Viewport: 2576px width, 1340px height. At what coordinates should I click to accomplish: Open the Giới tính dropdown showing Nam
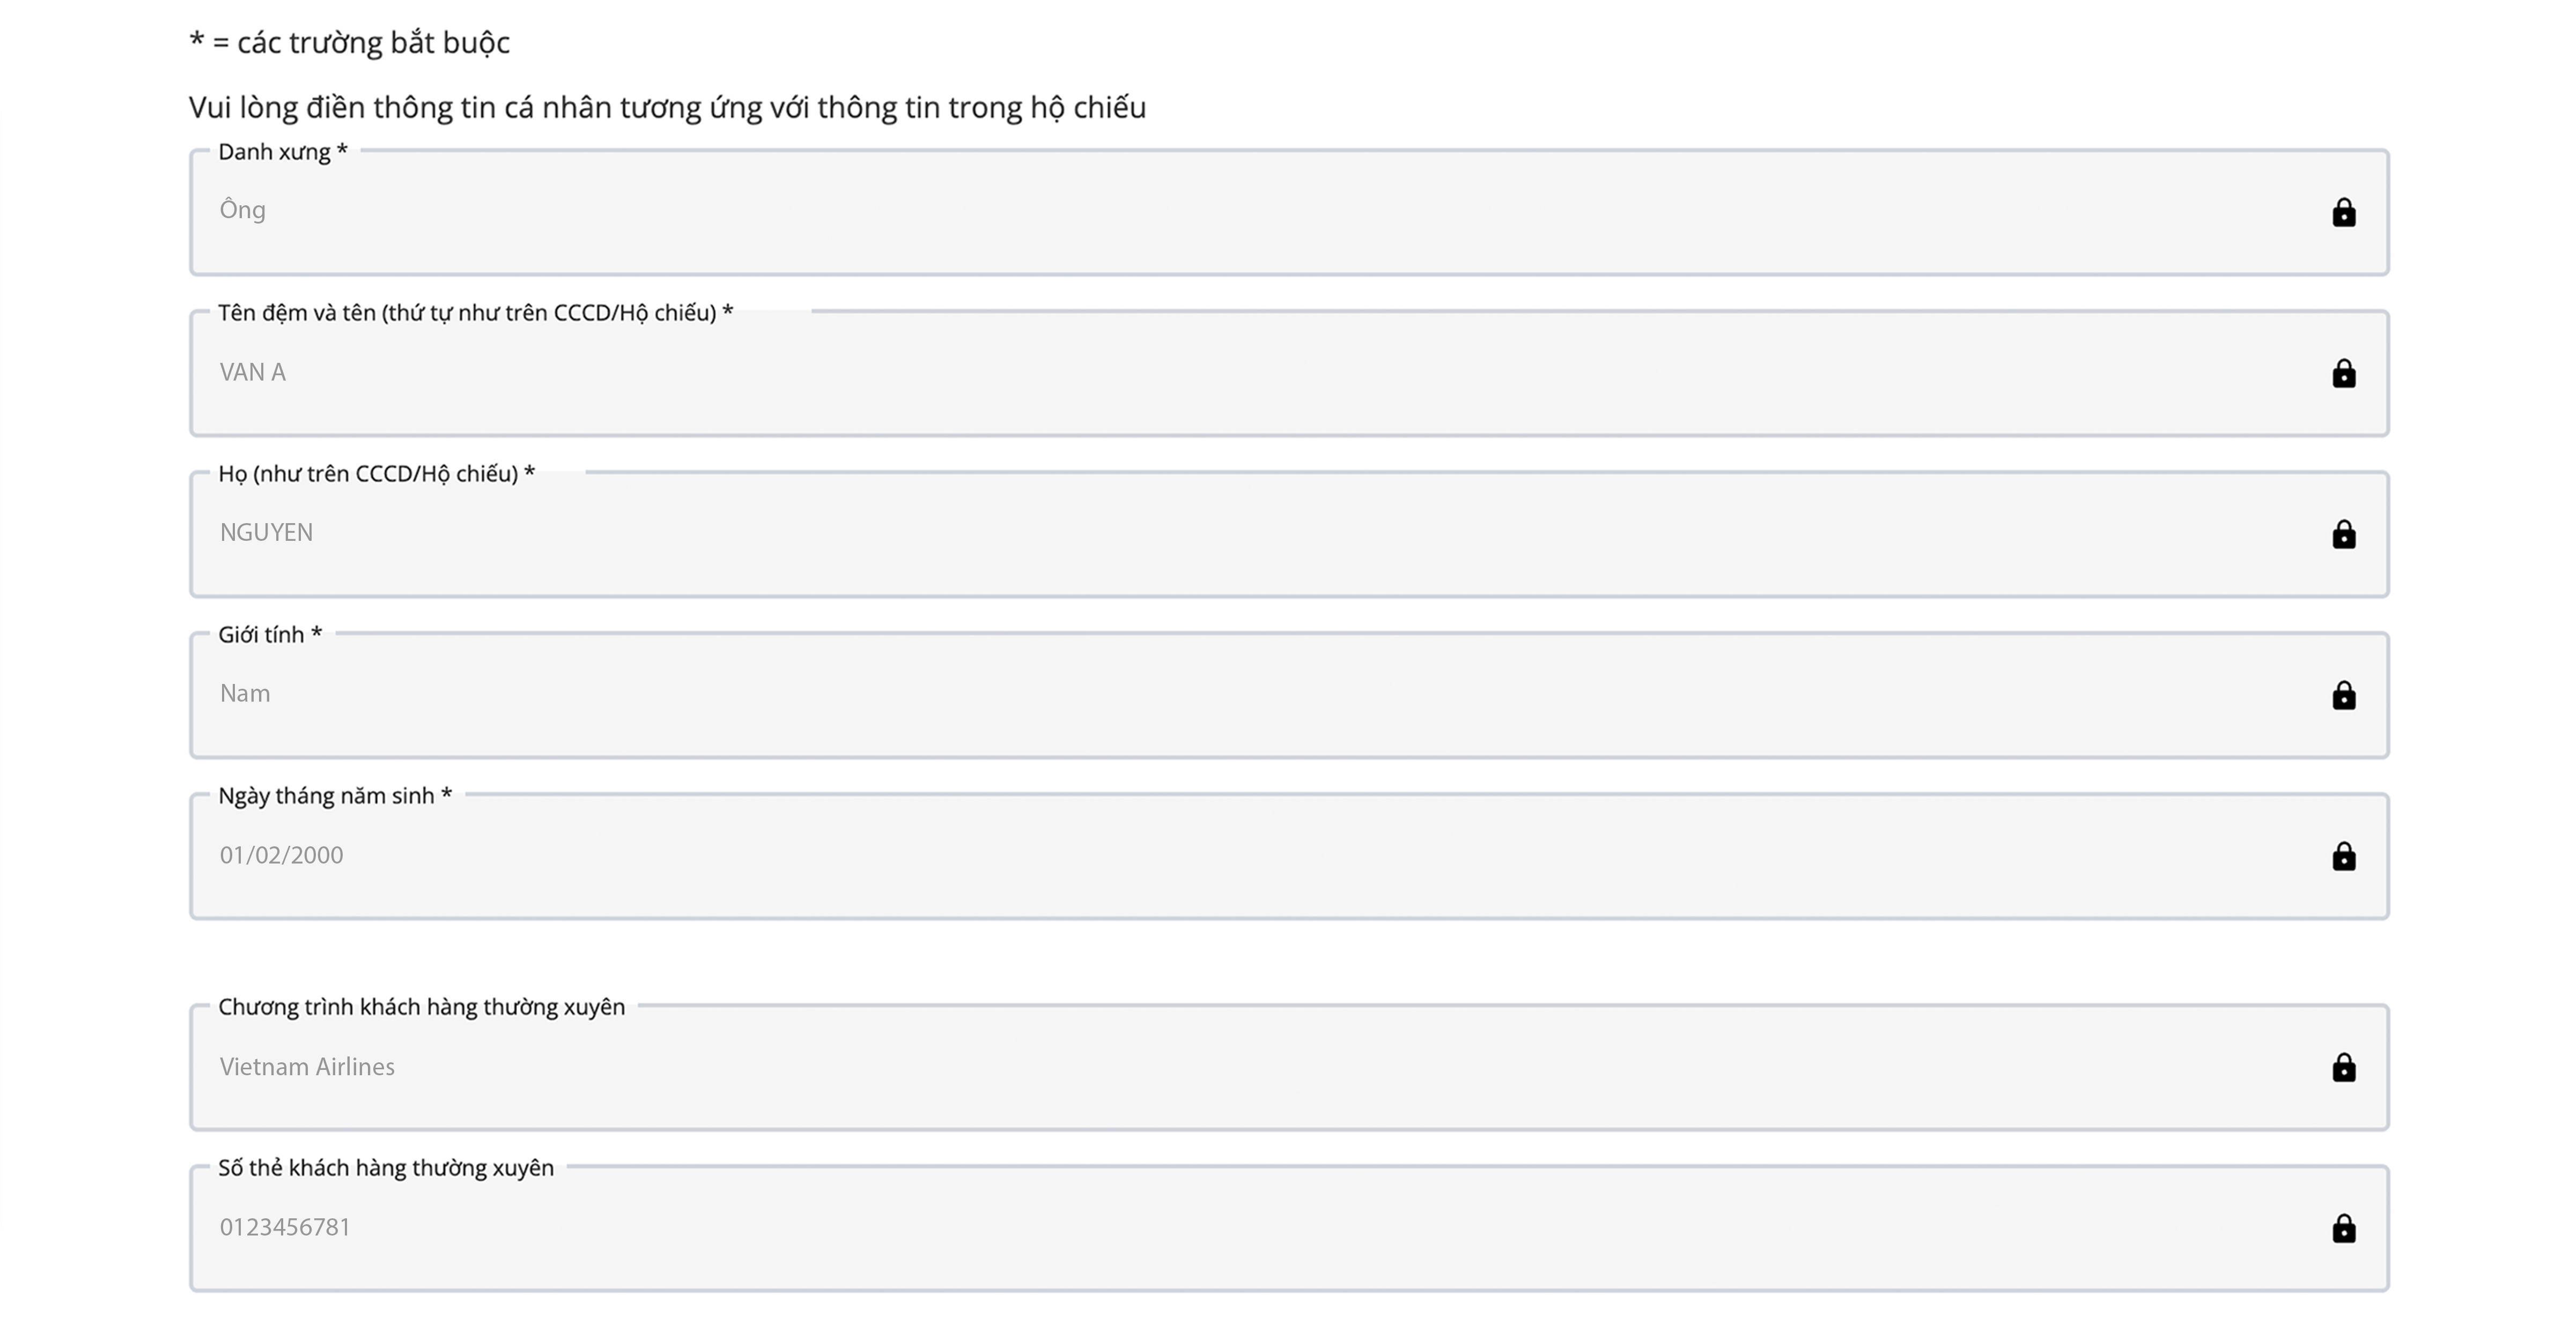point(1200,695)
